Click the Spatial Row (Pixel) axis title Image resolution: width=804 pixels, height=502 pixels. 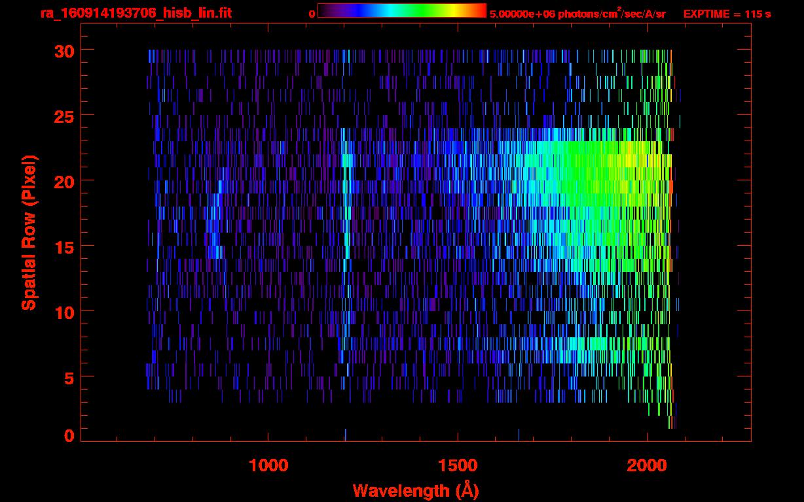29,233
